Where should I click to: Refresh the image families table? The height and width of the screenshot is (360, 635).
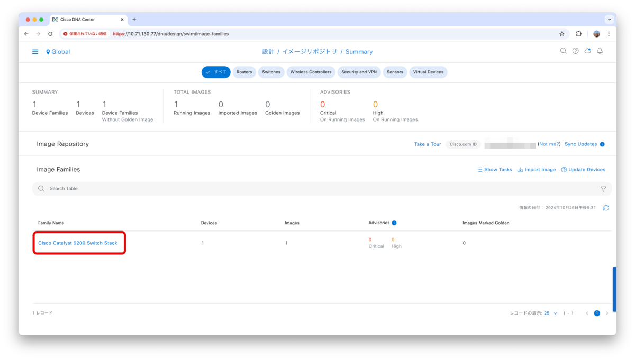point(606,208)
